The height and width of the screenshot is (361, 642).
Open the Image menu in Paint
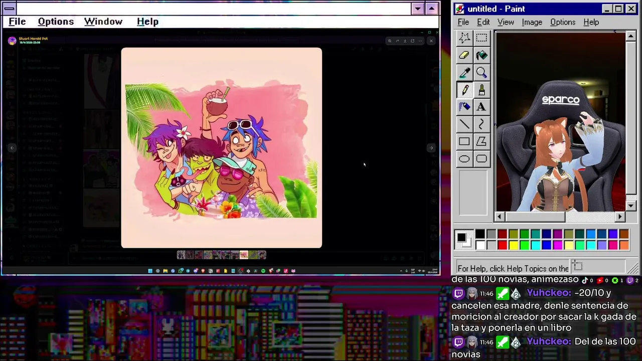click(x=532, y=22)
